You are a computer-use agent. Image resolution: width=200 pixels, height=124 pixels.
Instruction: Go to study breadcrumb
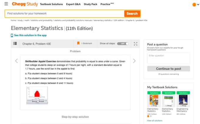tap(20, 20)
